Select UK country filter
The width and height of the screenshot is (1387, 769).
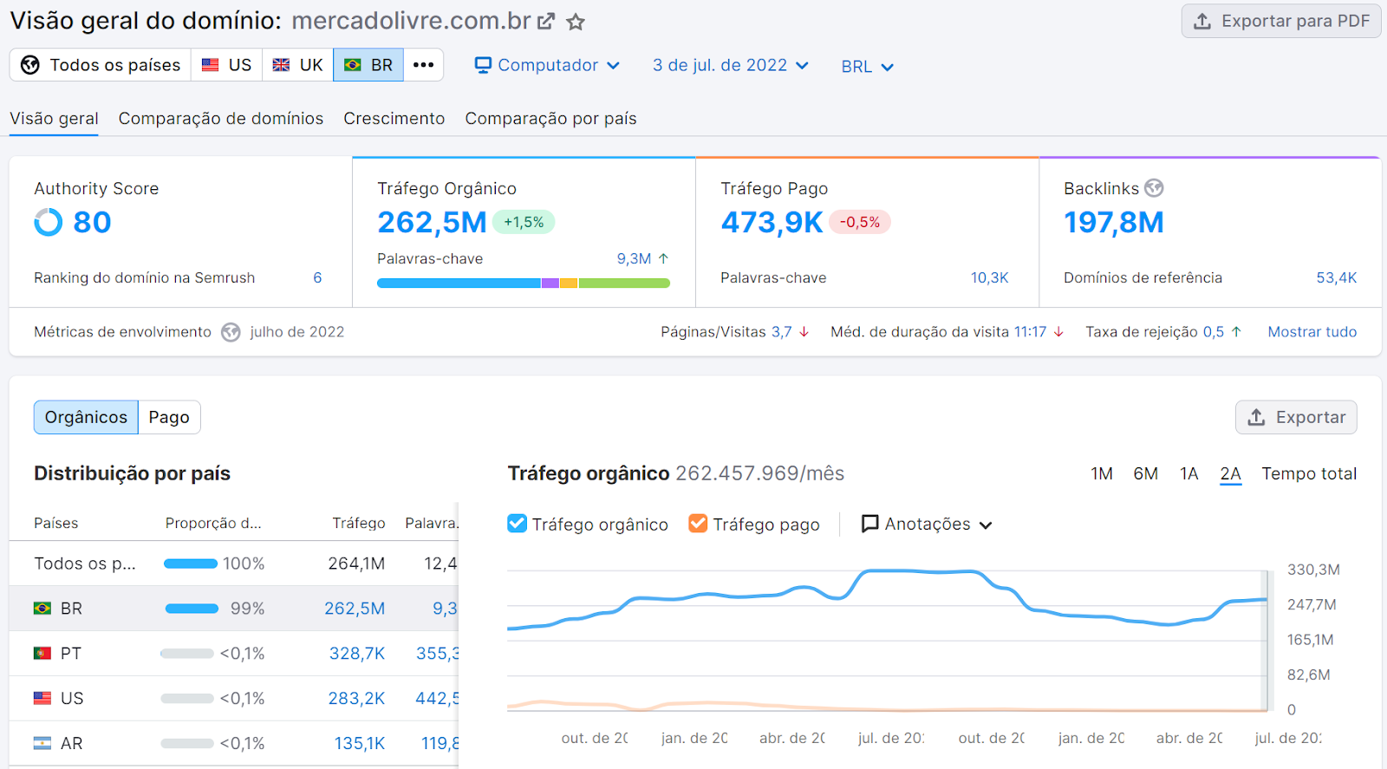[298, 65]
